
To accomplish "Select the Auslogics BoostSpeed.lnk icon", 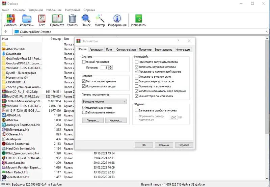I will (4, 125).
